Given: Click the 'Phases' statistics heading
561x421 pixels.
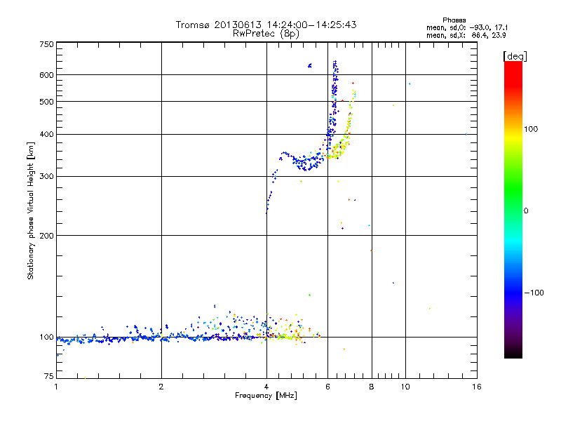Looking at the screenshot, I should click(x=454, y=20).
